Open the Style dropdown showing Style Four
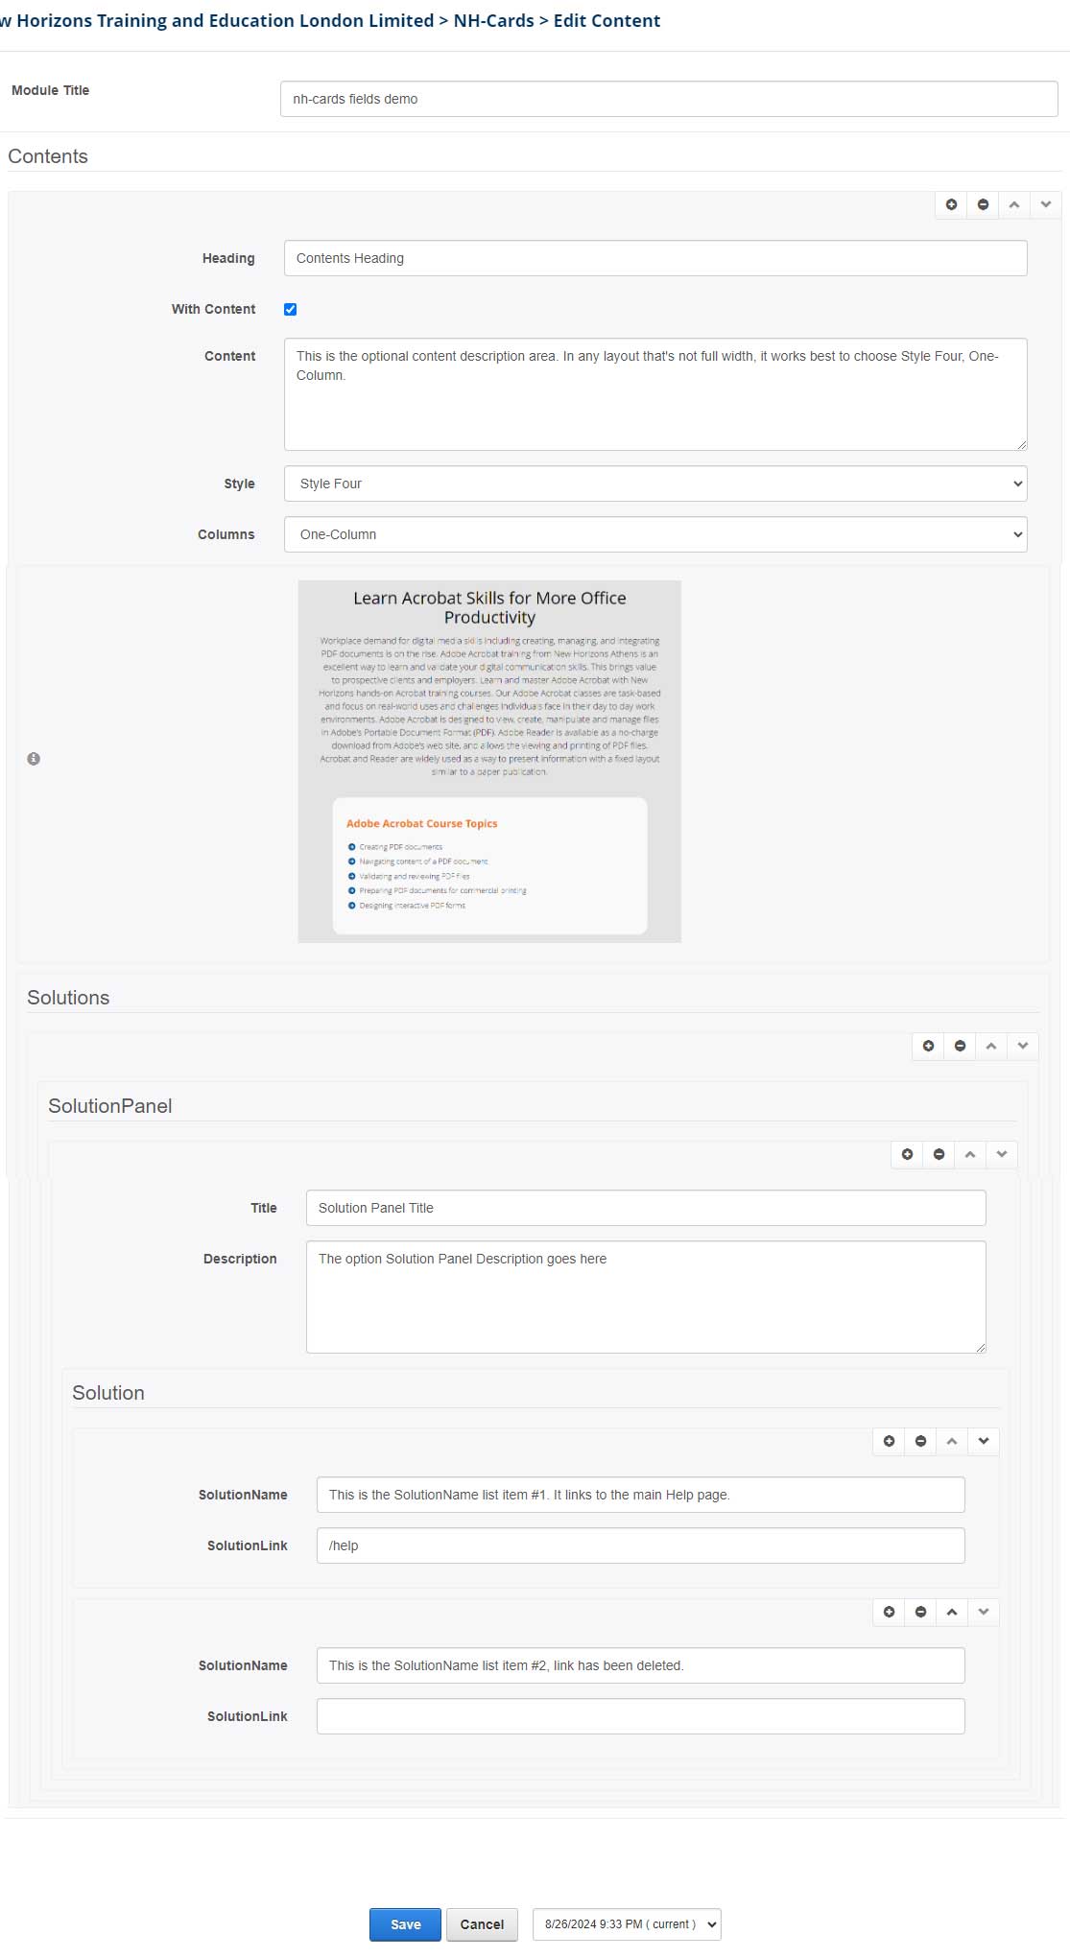The height and width of the screenshot is (1958, 1070). pos(655,484)
